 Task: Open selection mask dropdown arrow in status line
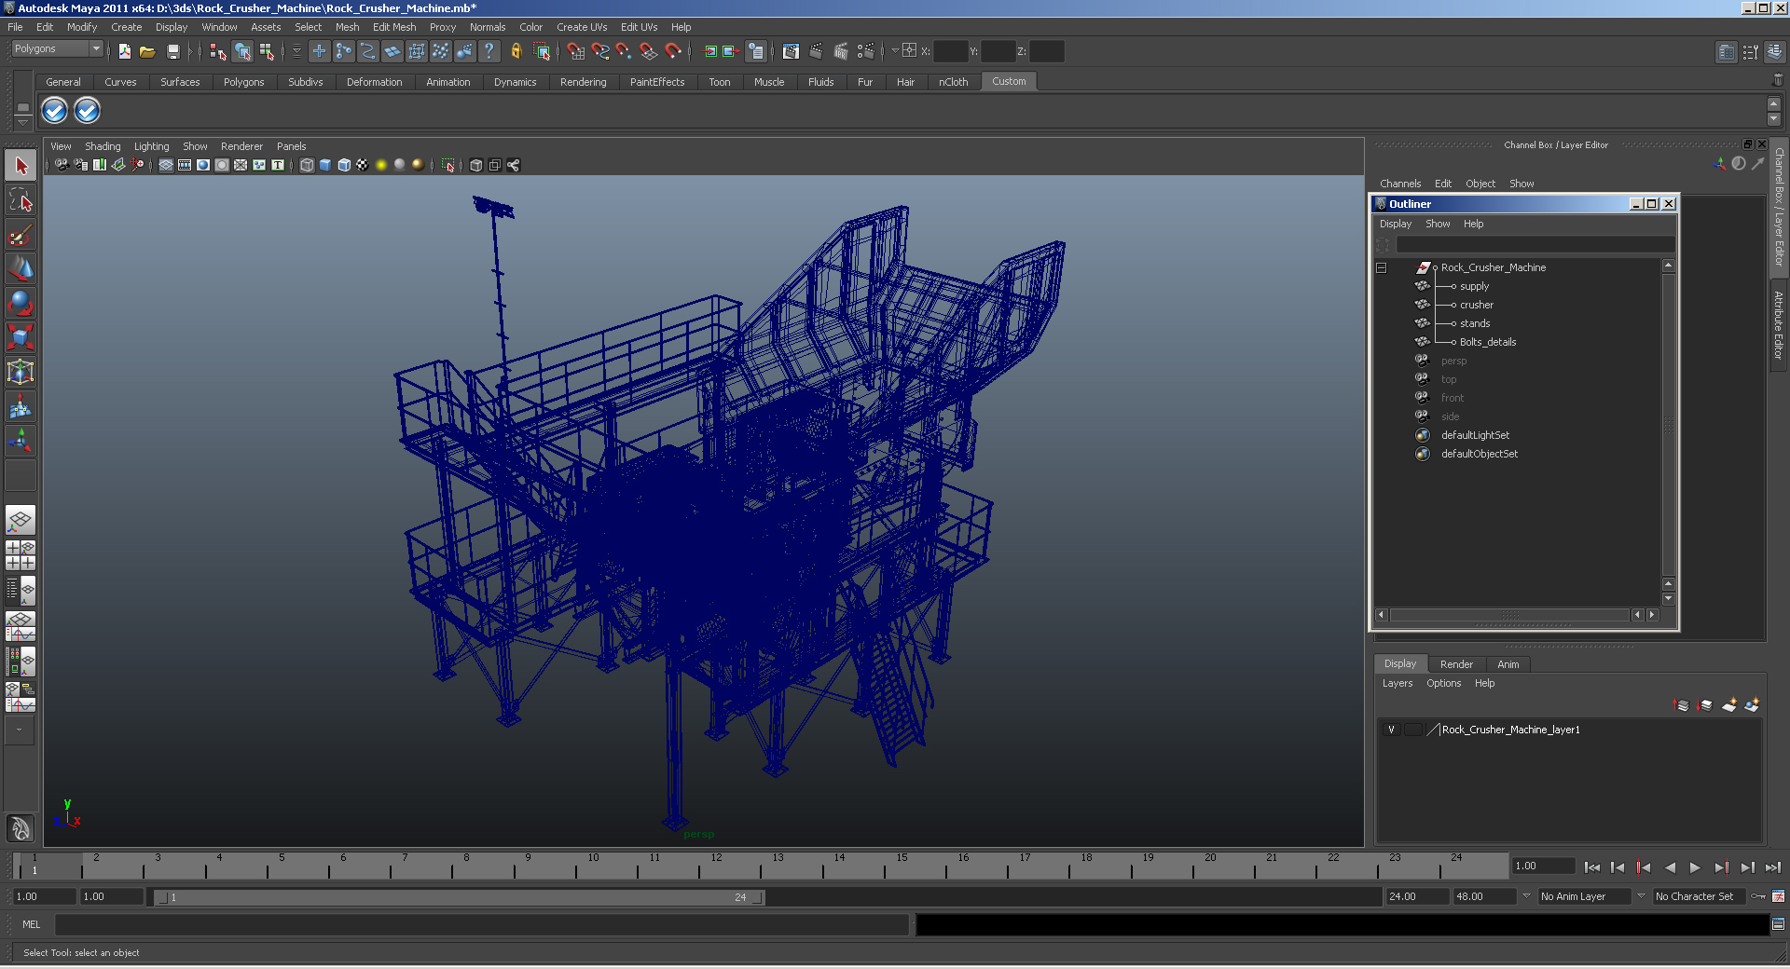pyautogui.click(x=297, y=51)
